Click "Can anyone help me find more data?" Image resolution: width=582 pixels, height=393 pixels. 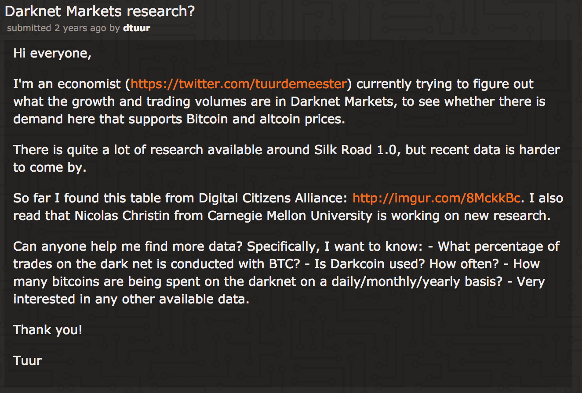128,246
